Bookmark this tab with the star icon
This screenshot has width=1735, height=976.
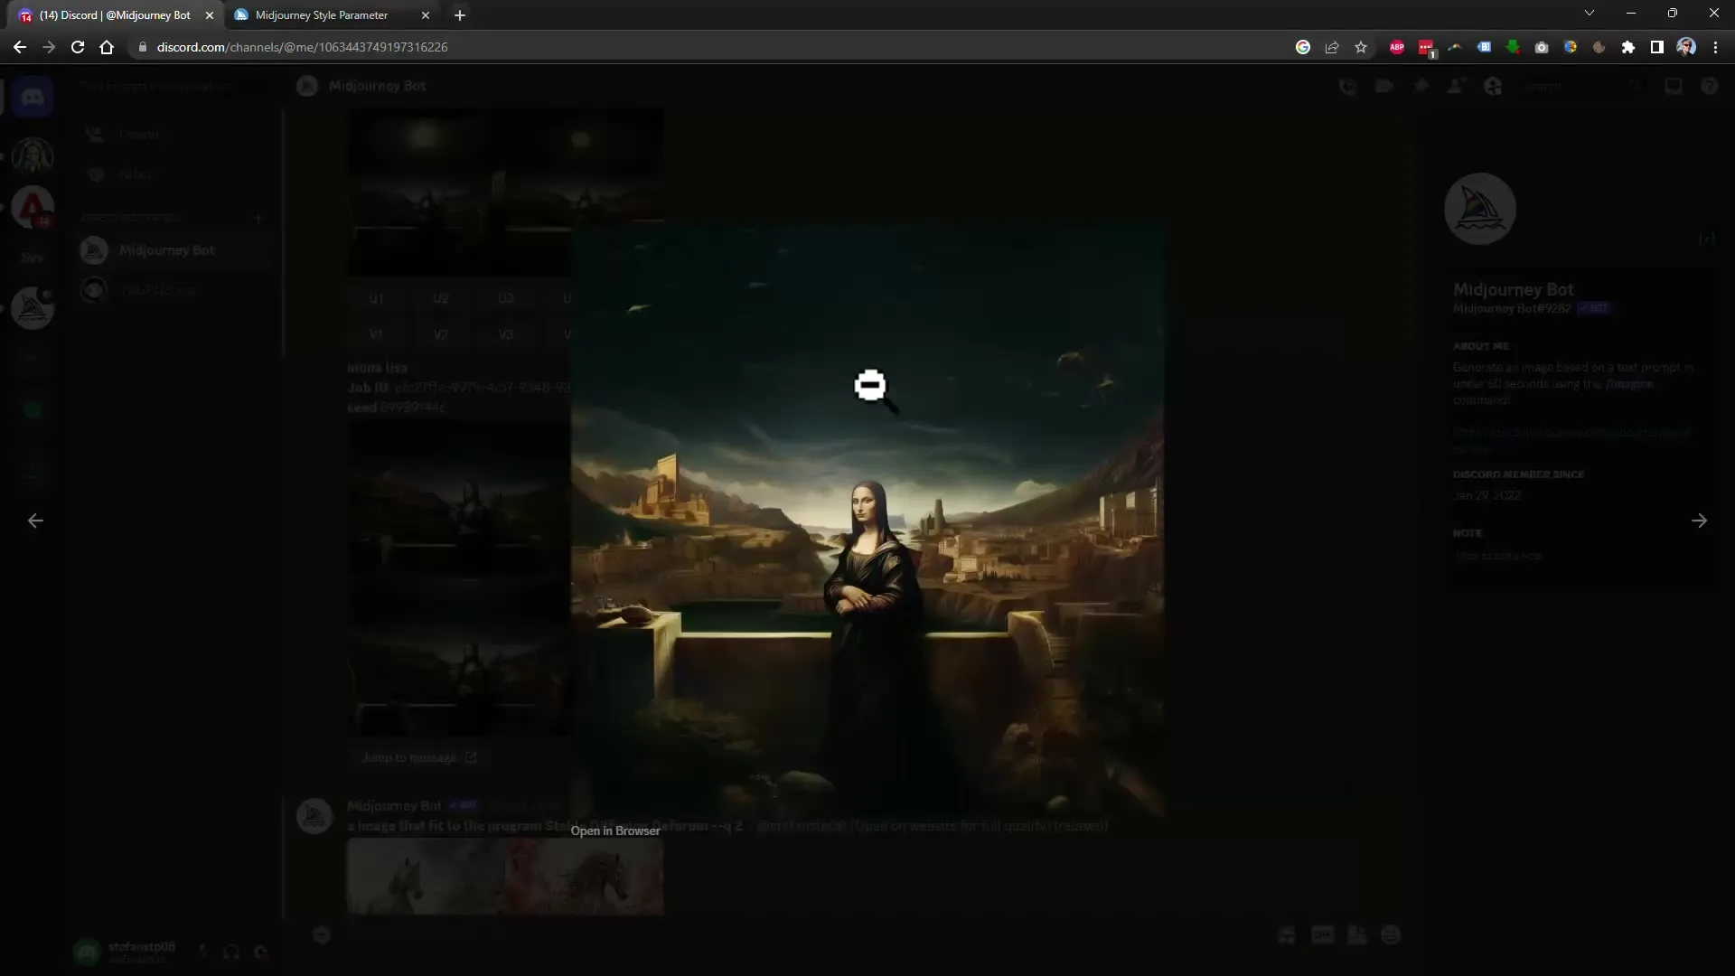point(1361,47)
